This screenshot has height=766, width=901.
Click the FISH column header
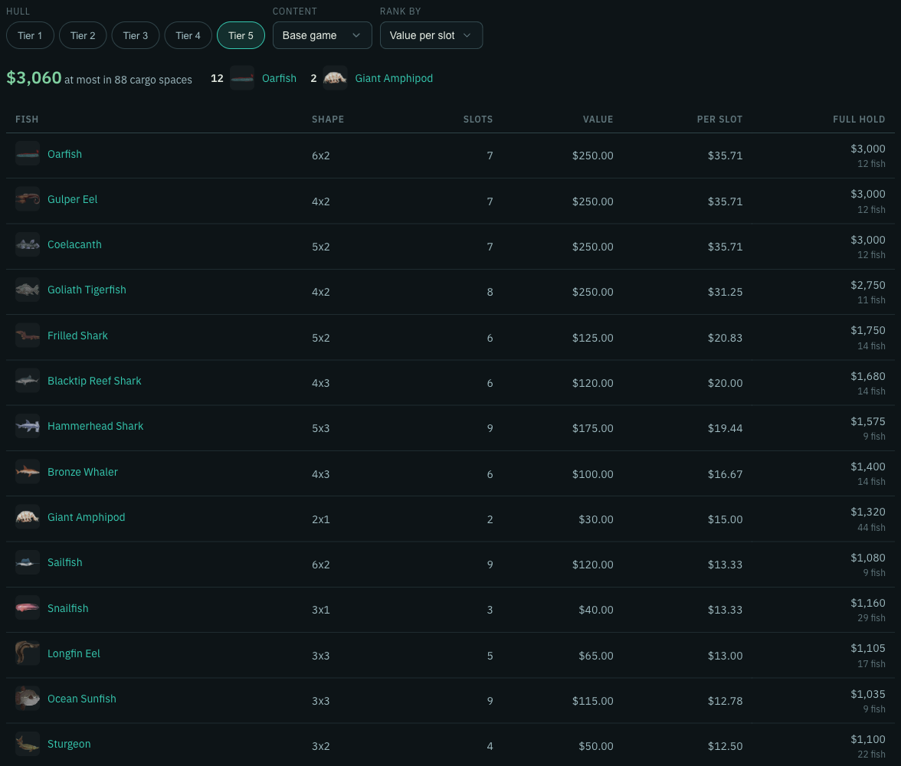27,119
